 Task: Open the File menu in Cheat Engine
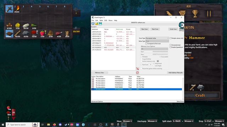pos(93,20)
